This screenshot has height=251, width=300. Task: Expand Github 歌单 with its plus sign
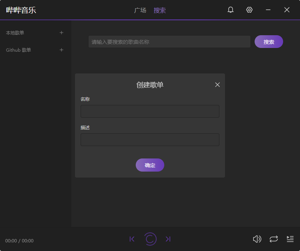(x=61, y=50)
